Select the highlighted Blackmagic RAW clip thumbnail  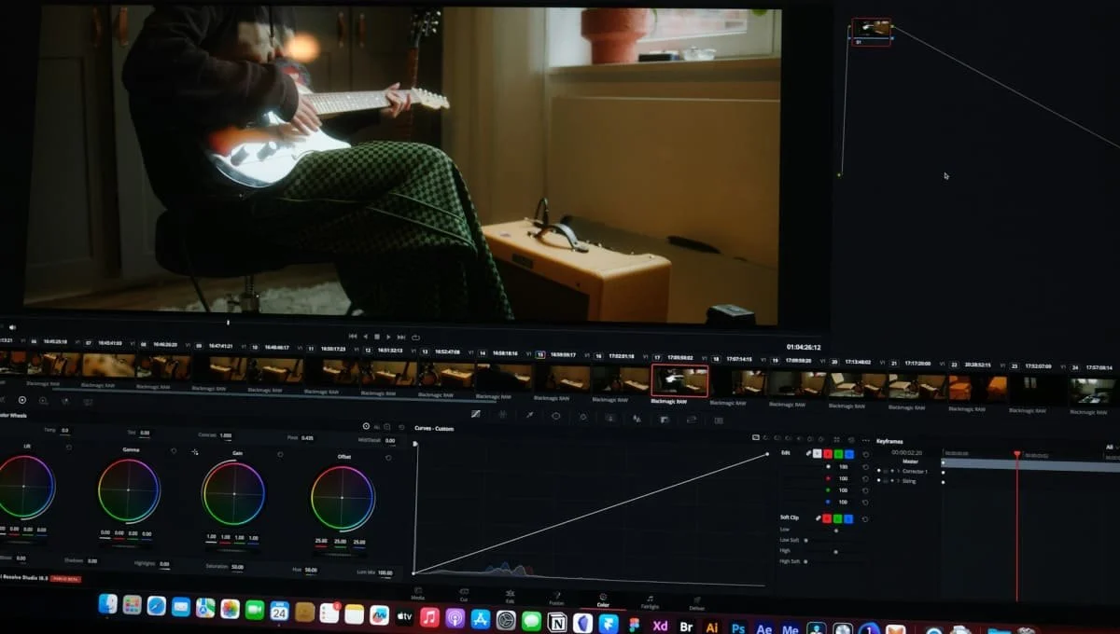(679, 380)
